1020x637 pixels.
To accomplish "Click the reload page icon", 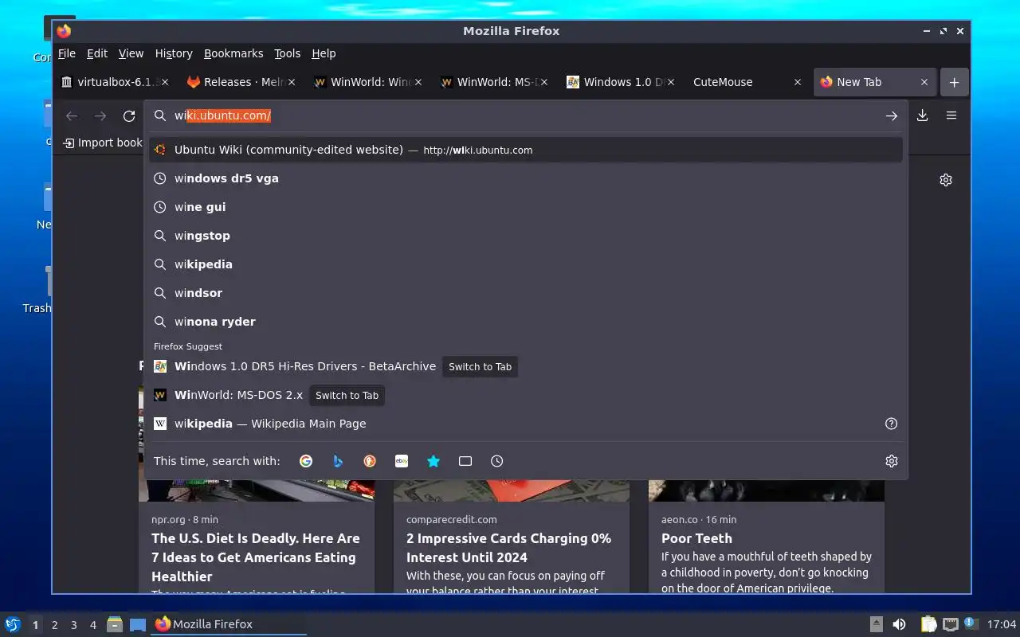I will pyautogui.click(x=129, y=115).
